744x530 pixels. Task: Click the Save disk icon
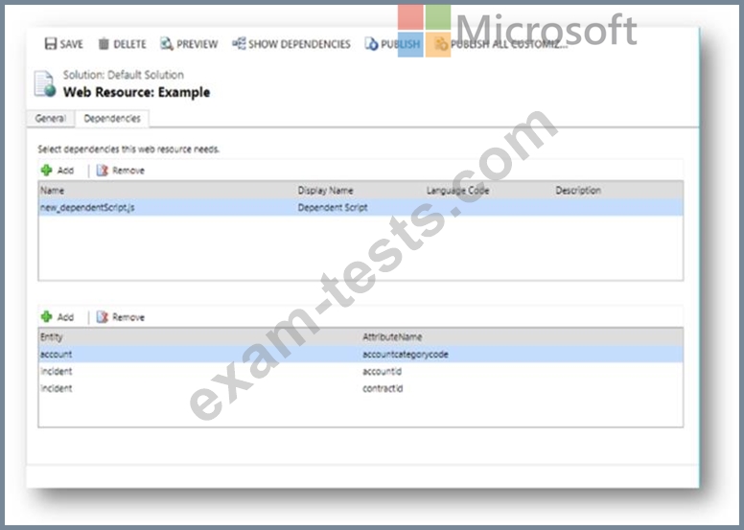[50, 44]
